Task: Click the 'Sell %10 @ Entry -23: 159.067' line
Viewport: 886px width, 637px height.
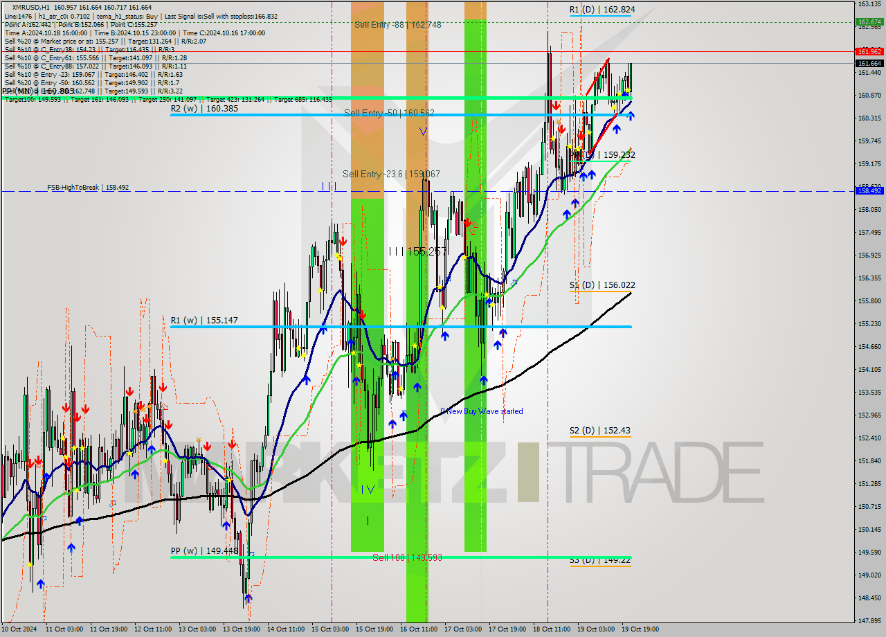Action: click(x=93, y=74)
